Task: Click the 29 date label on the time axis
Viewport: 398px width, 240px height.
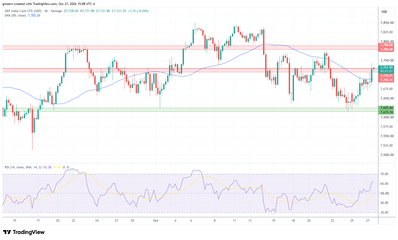Action: pyautogui.click(x=132, y=221)
